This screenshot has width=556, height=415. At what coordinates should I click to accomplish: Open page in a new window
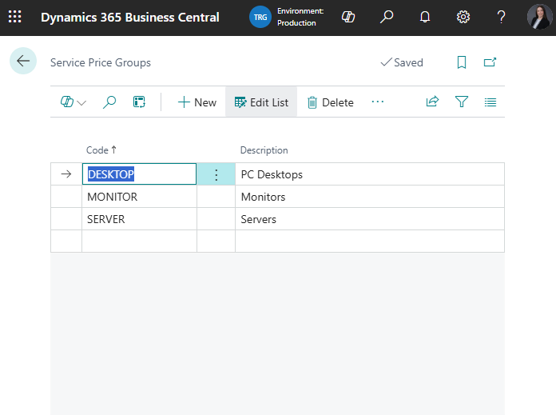click(490, 62)
